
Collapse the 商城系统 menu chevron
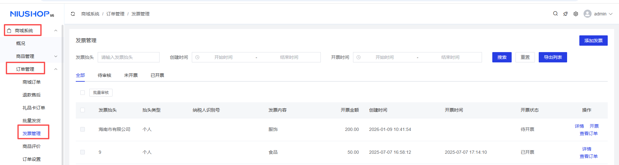(56, 31)
